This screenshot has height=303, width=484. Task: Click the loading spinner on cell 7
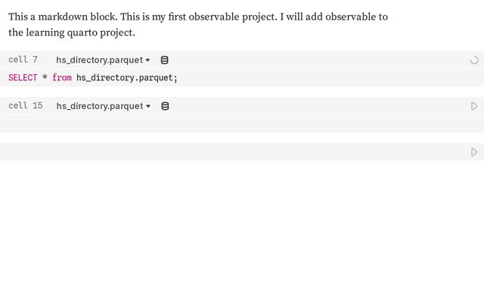tap(474, 60)
